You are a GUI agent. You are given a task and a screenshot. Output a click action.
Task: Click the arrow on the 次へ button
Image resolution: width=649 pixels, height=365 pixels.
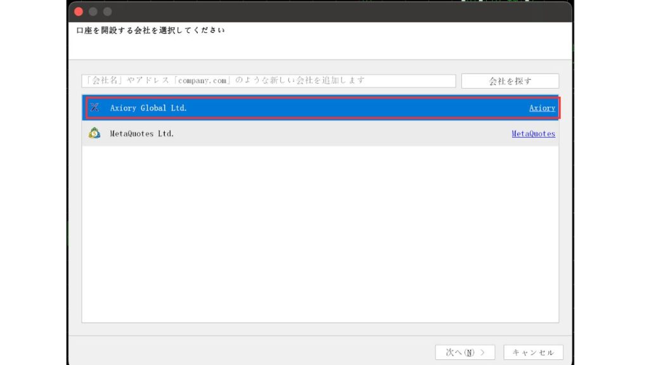pos(484,352)
